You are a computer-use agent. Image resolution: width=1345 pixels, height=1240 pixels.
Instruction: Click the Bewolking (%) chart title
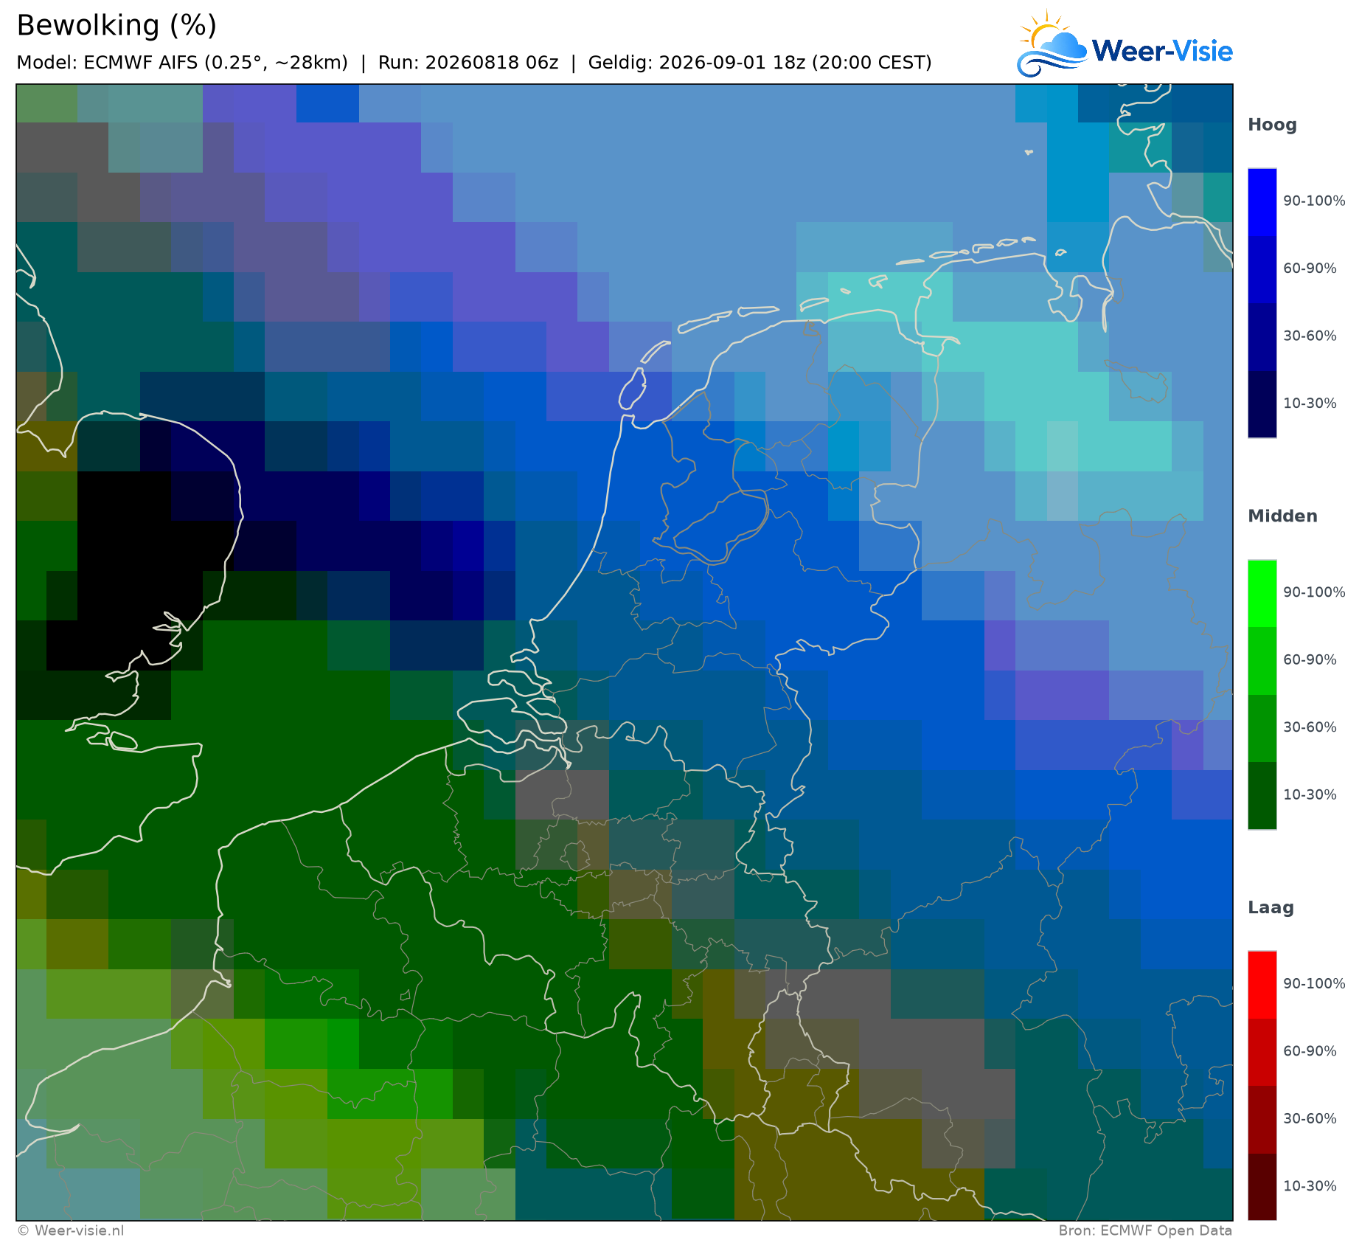click(117, 26)
